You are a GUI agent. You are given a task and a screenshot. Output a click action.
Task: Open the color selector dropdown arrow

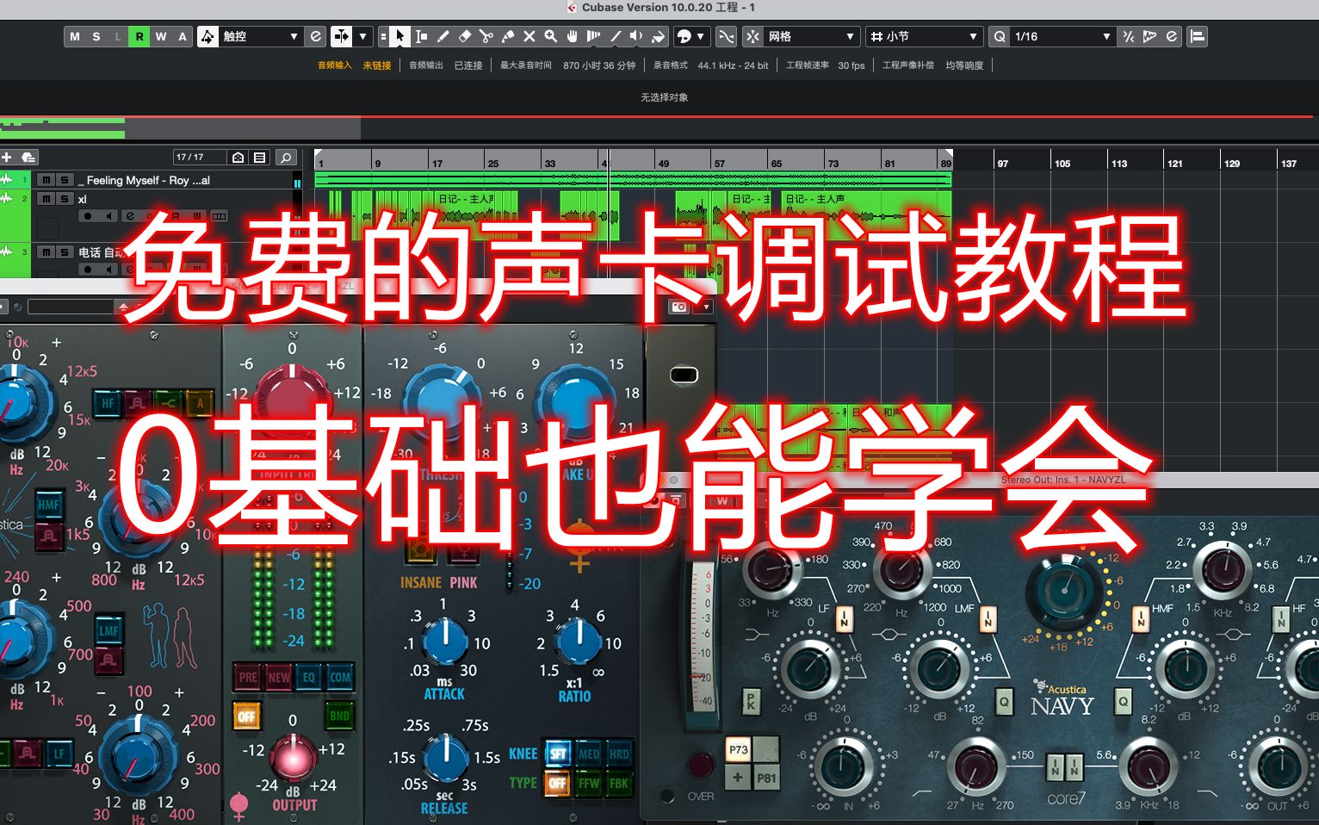pyautogui.click(x=700, y=36)
